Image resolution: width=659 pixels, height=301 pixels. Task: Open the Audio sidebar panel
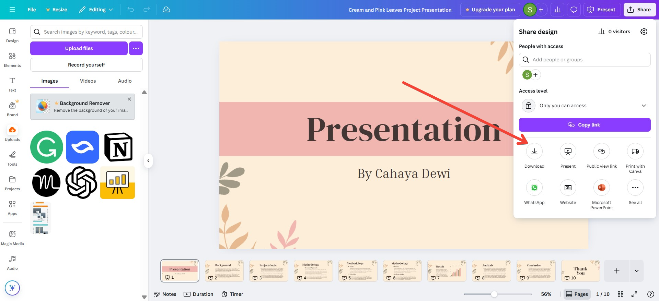point(12,263)
